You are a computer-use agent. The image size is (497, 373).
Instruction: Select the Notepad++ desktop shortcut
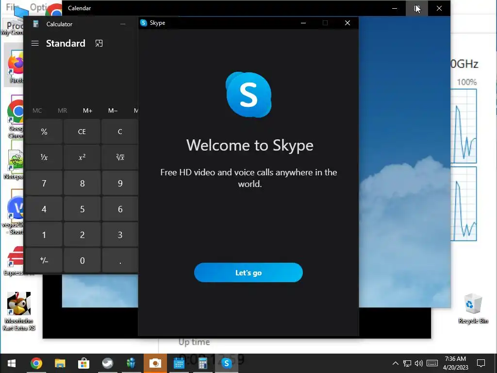[14, 165]
